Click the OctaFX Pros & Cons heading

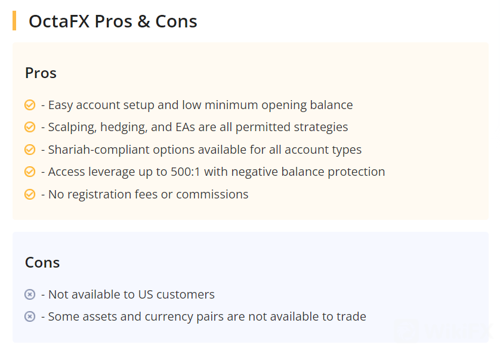[113, 21]
